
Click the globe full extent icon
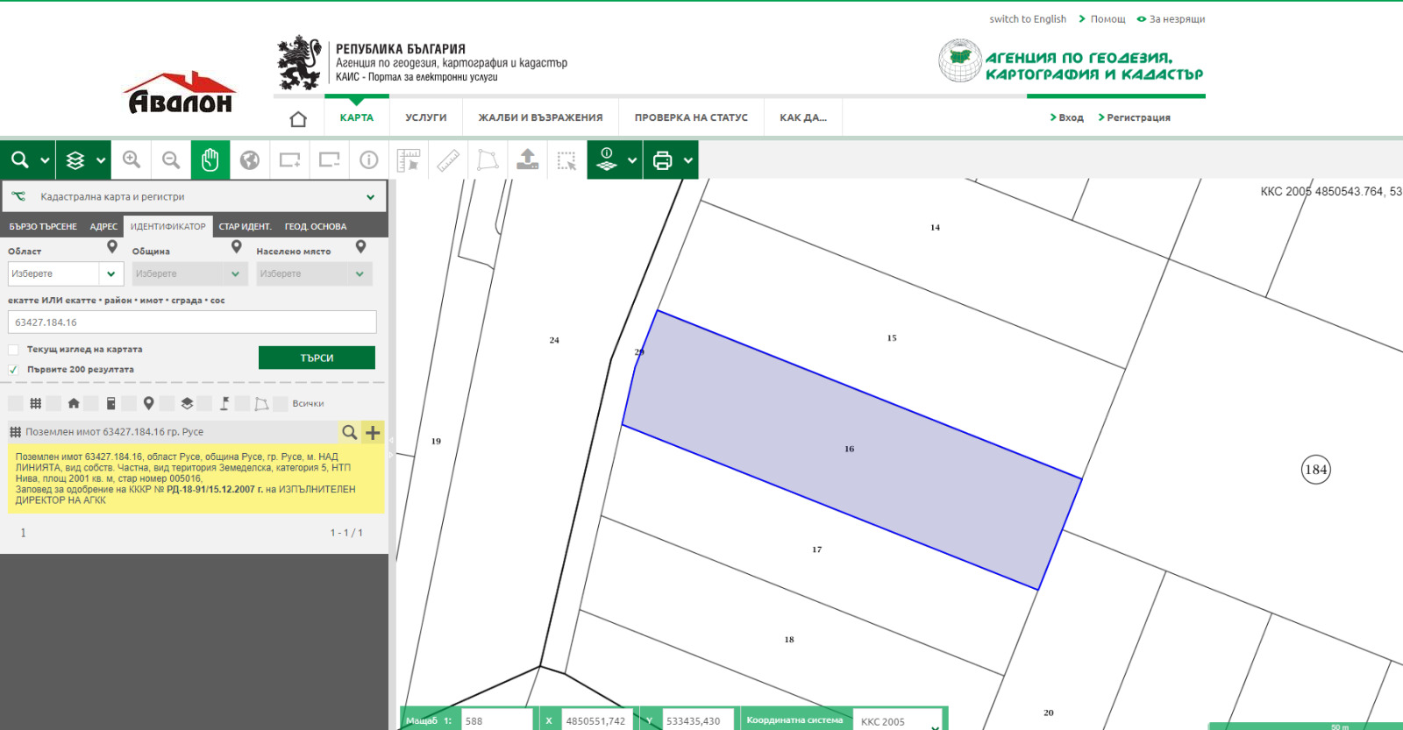[x=250, y=159]
